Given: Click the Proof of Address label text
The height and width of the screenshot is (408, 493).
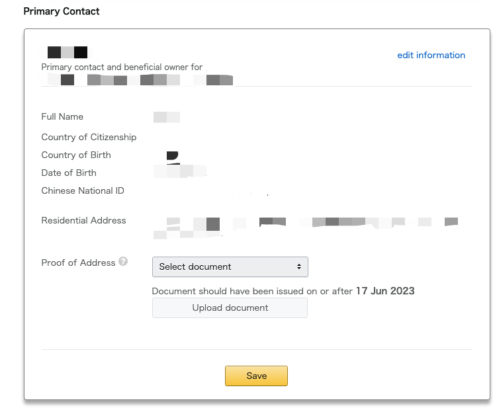Looking at the screenshot, I should (x=78, y=263).
